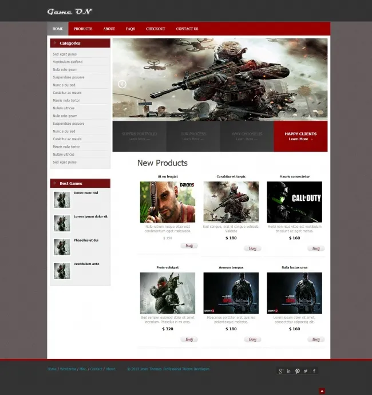Click the Lorem ipsum dolor sit game title
This screenshot has height=395, width=372.
pos(90,216)
